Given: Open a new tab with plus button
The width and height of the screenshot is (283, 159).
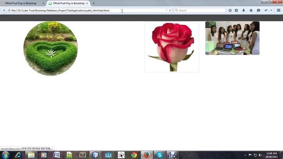Looking at the screenshot, I should (x=94, y=3).
